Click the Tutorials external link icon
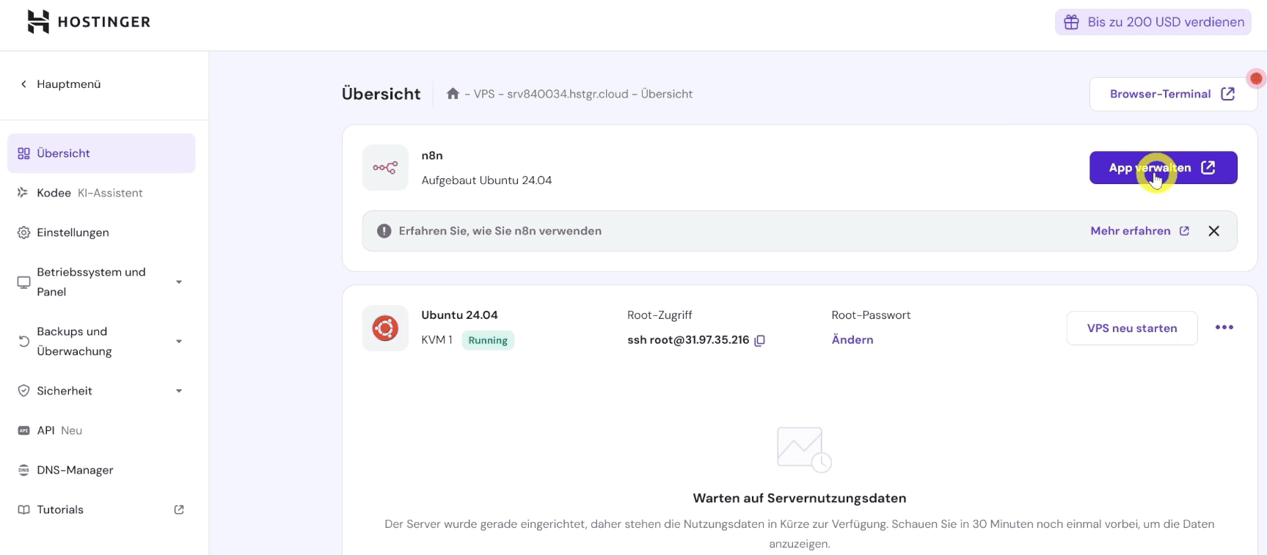This screenshot has width=1267, height=555. (178, 510)
